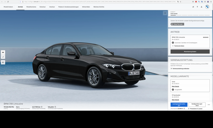
Task: Open the user account profile icon
Action: (x=202, y=7)
